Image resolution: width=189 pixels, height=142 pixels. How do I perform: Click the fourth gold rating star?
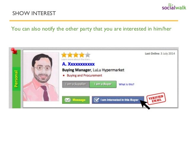[82, 55]
